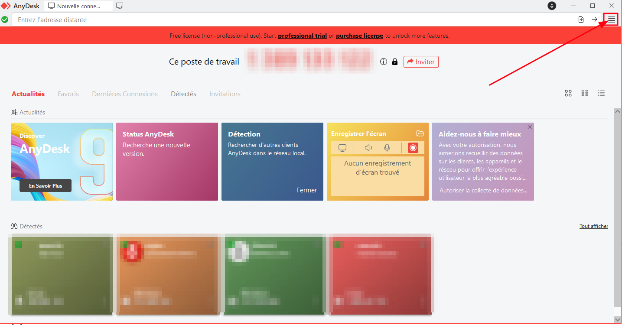Click the file transfer icon in address bar
622x325 pixels.
(581, 19)
